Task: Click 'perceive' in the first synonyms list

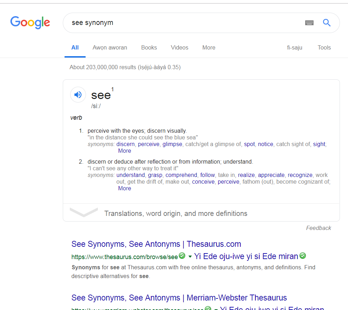Action: pos(149,144)
